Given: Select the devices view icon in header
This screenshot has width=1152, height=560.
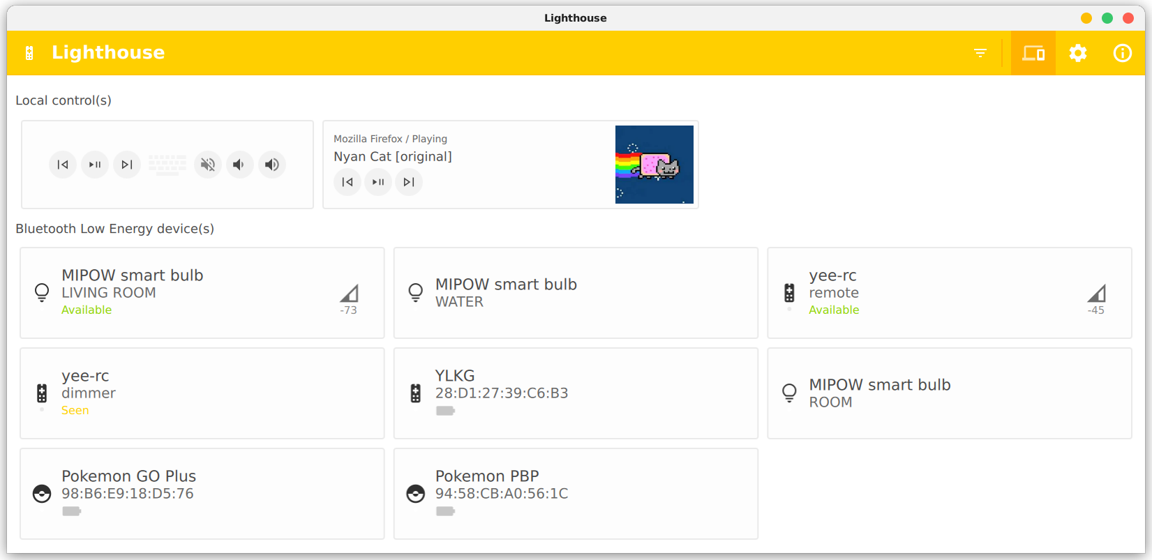Looking at the screenshot, I should pos(1033,53).
